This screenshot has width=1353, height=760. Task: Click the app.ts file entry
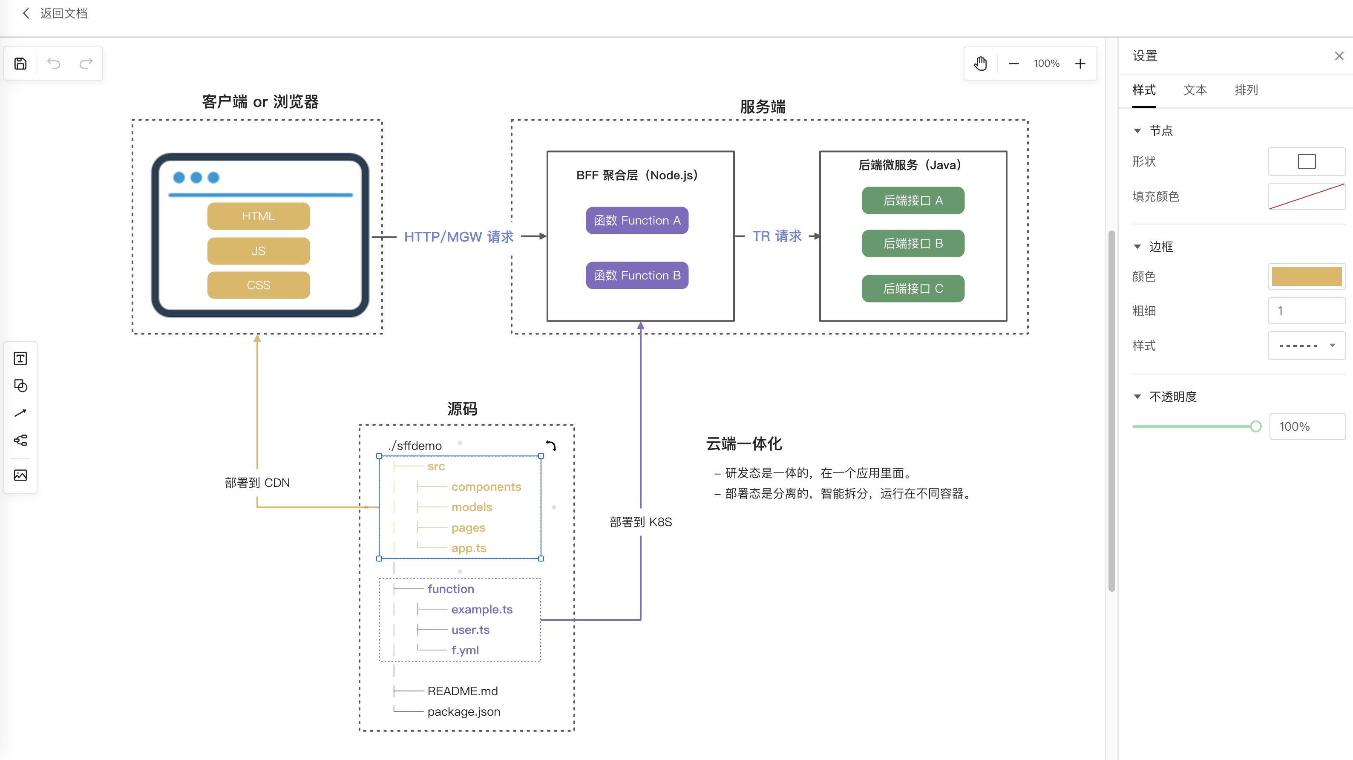469,548
